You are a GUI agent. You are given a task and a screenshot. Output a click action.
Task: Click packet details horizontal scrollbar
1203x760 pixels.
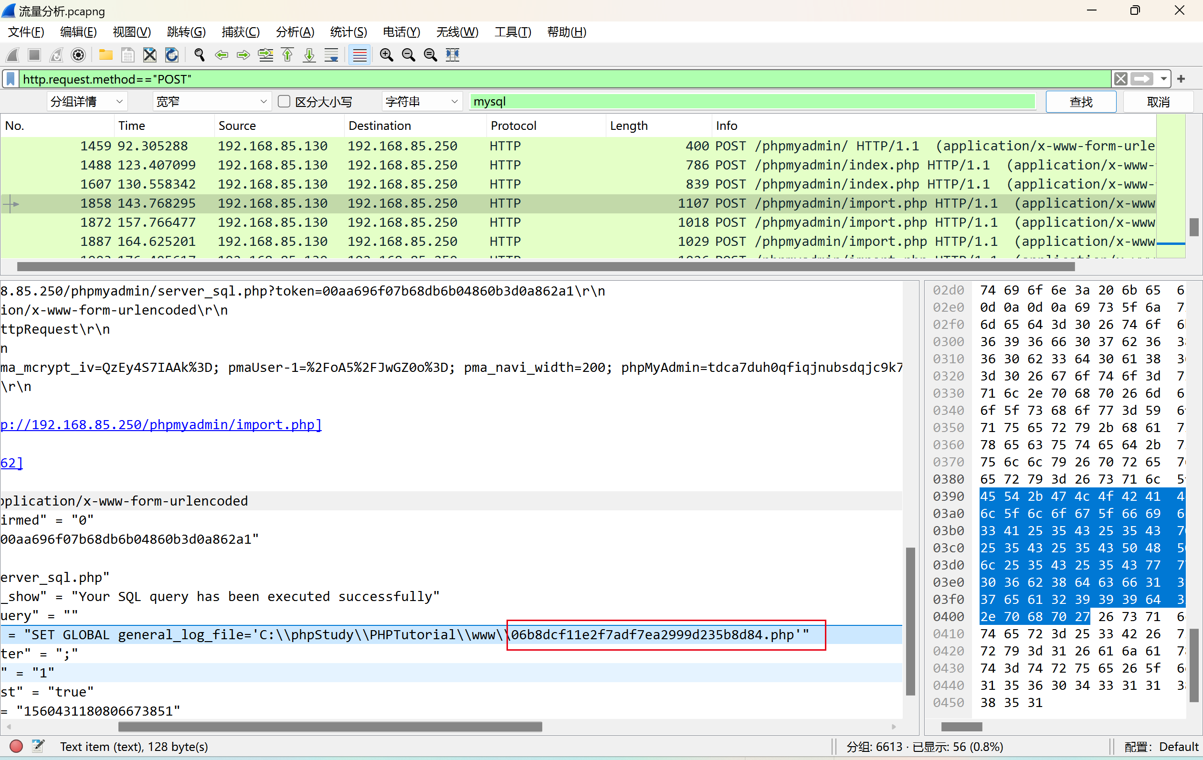coord(330,727)
